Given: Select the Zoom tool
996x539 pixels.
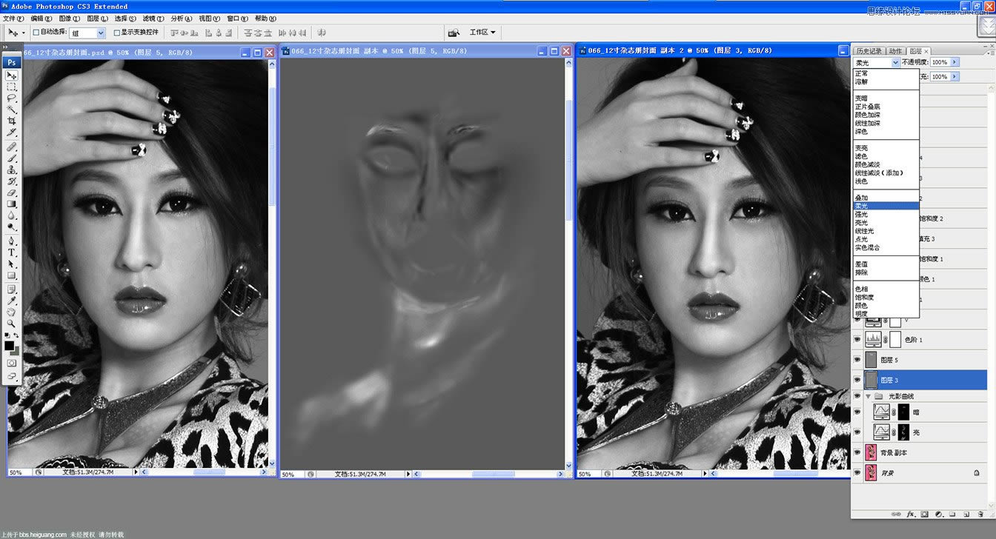Looking at the screenshot, I should tap(12, 324).
